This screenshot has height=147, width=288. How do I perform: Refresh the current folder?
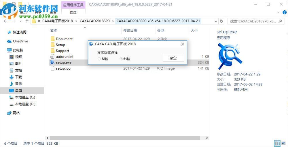pos(221,21)
